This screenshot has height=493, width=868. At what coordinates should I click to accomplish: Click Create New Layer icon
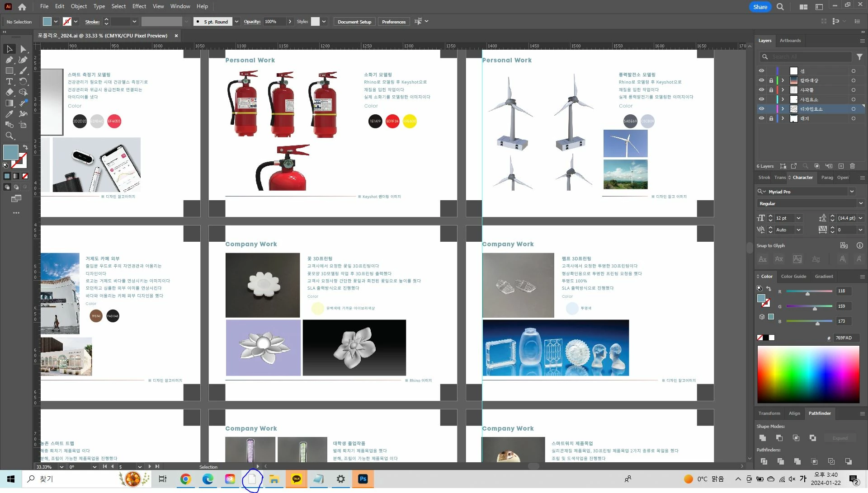click(x=841, y=166)
